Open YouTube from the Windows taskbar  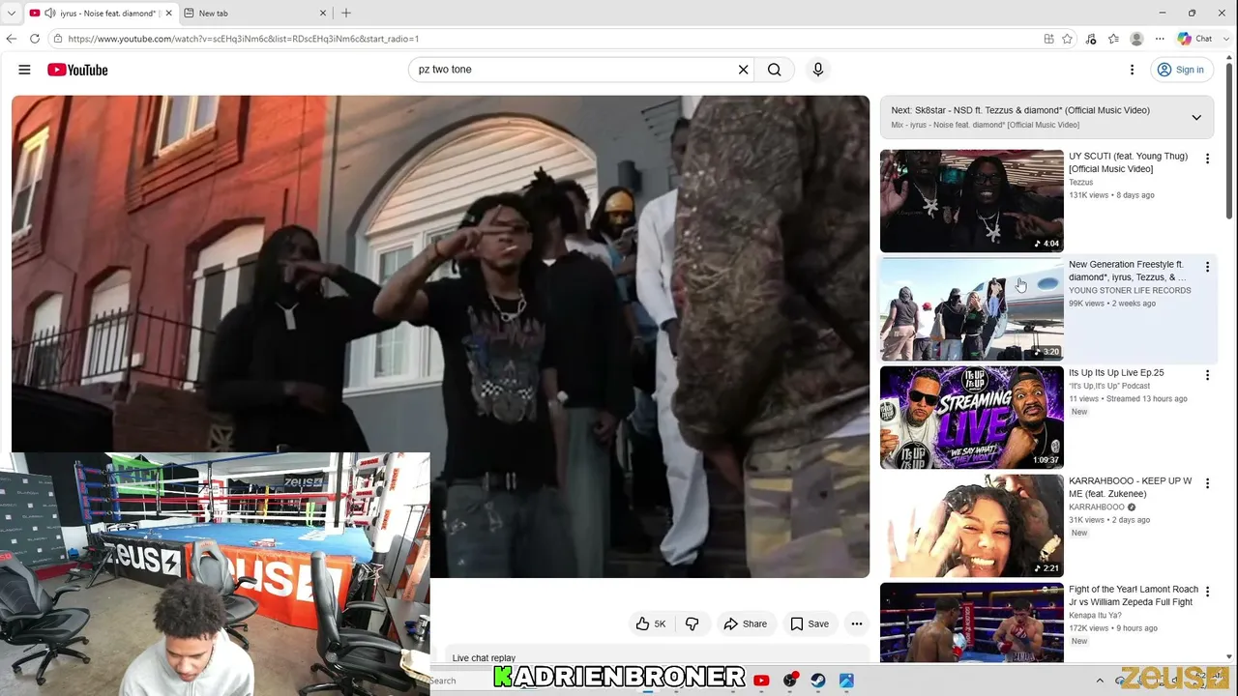761,681
